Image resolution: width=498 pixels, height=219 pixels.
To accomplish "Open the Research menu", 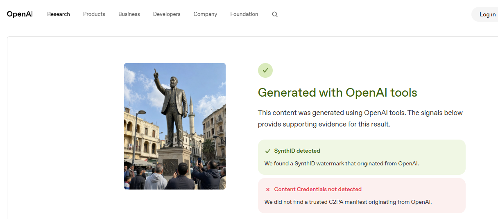I will tap(59, 14).
